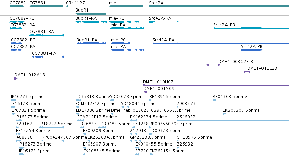Click the SD02678.3prime EST label

[127, 97]
